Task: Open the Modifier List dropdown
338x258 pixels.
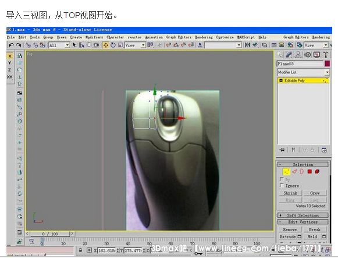Action: tap(303, 72)
